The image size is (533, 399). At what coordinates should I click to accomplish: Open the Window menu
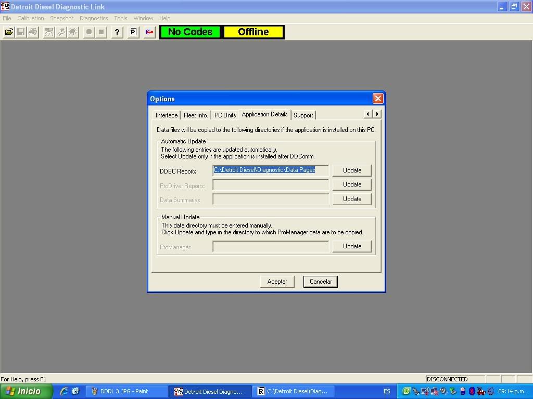143,18
